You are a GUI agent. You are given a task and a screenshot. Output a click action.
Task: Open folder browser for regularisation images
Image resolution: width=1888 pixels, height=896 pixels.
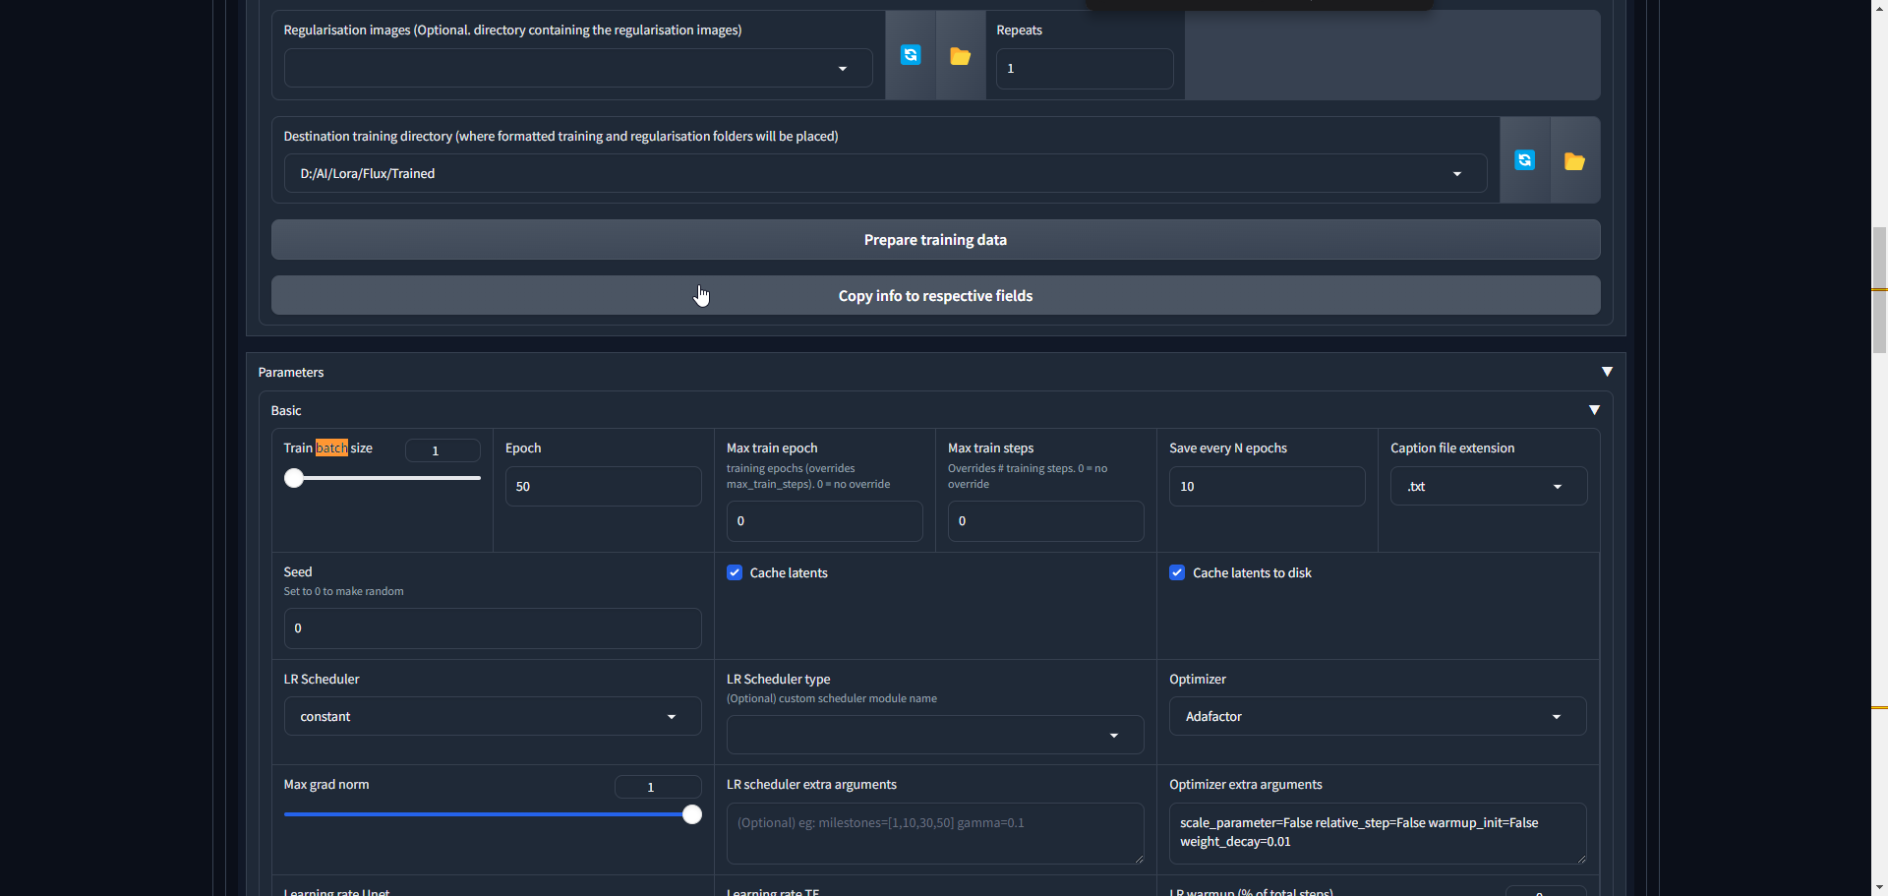pos(961,55)
